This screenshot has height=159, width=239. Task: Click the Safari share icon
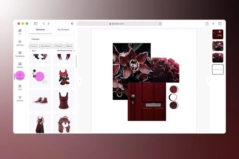[x=207, y=24]
